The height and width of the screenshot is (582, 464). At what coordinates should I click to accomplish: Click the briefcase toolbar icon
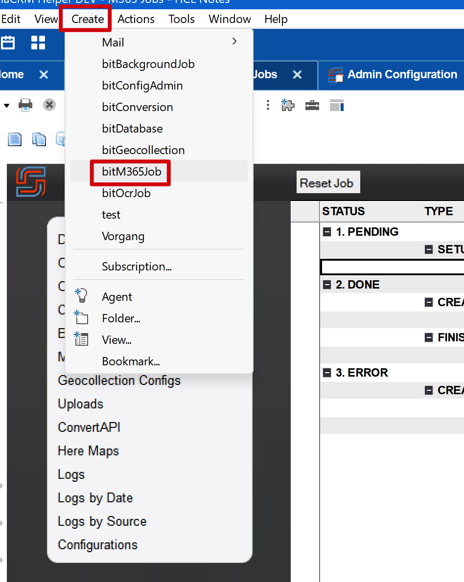click(312, 105)
